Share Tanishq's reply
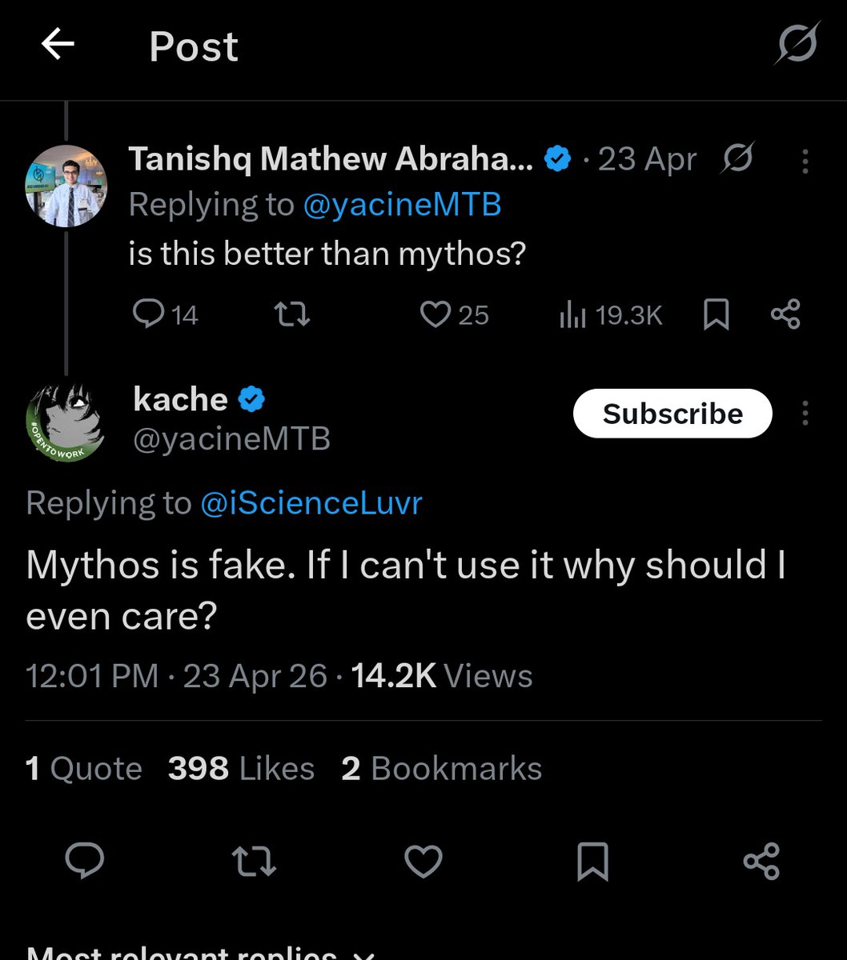Viewport: 847px width, 960px height. [x=785, y=314]
